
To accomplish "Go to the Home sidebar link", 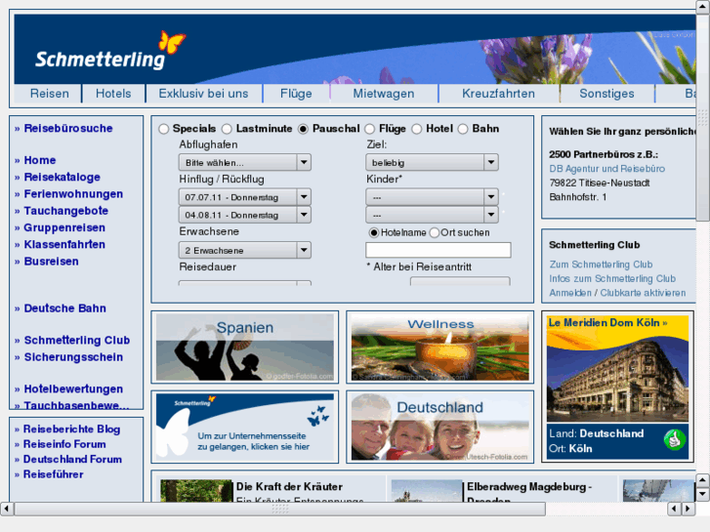I will (40, 160).
